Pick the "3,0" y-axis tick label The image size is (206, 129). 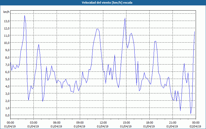click(7, 93)
